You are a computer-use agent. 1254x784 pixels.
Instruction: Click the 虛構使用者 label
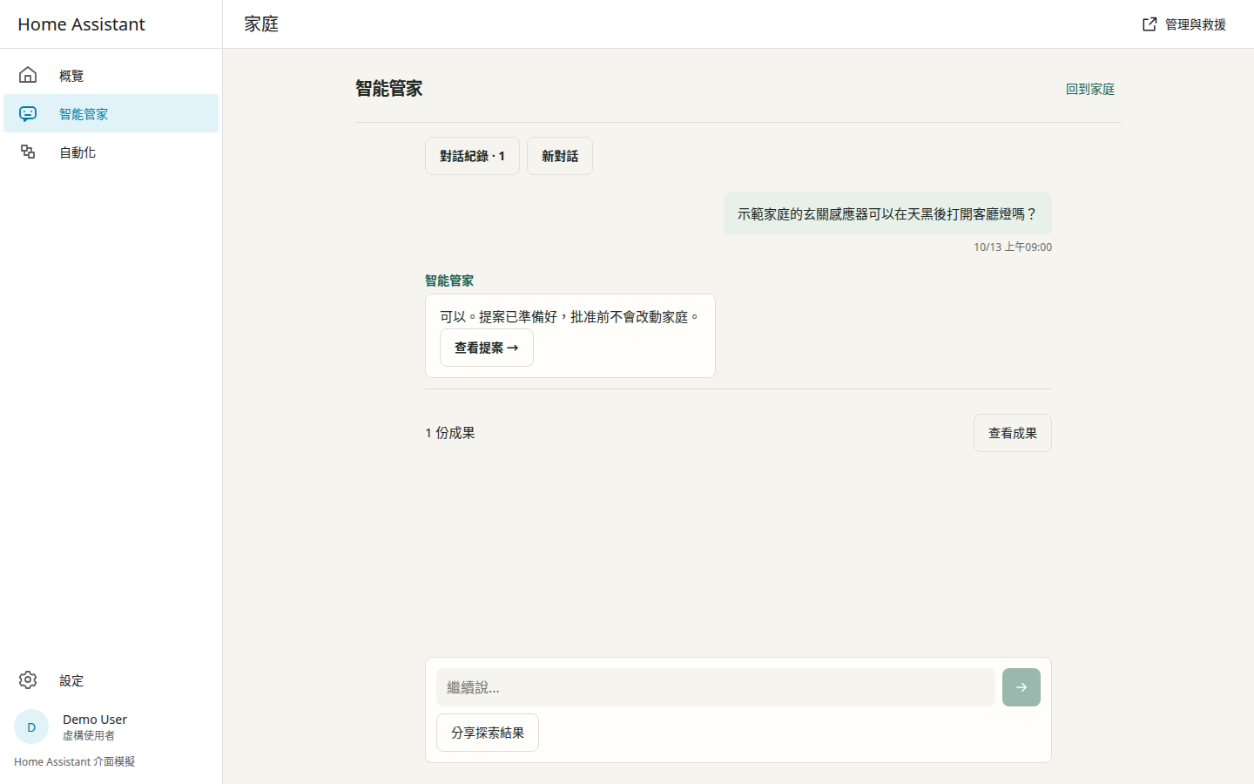tap(89, 736)
